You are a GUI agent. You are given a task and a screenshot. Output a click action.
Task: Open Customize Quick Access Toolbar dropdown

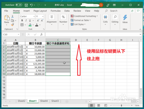pos(45,5)
